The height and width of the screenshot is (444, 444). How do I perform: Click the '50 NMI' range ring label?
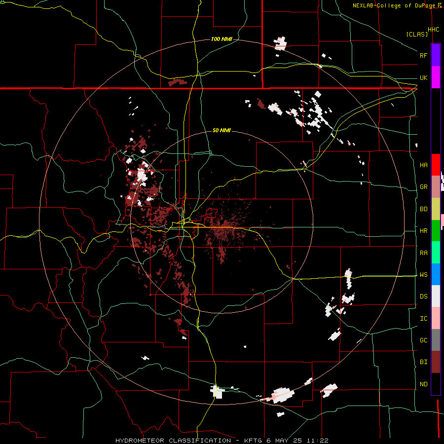coord(222,130)
